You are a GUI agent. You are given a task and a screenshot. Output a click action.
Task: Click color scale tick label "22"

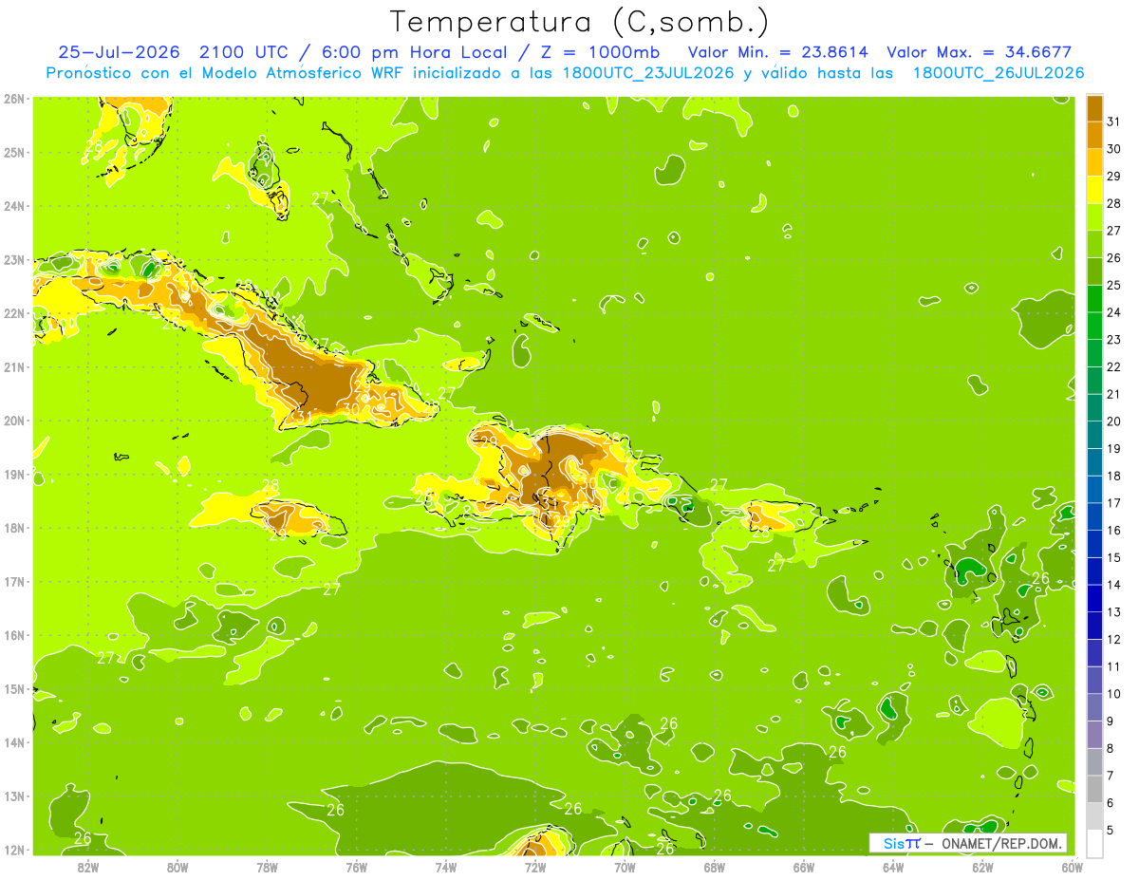(1113, 366)
